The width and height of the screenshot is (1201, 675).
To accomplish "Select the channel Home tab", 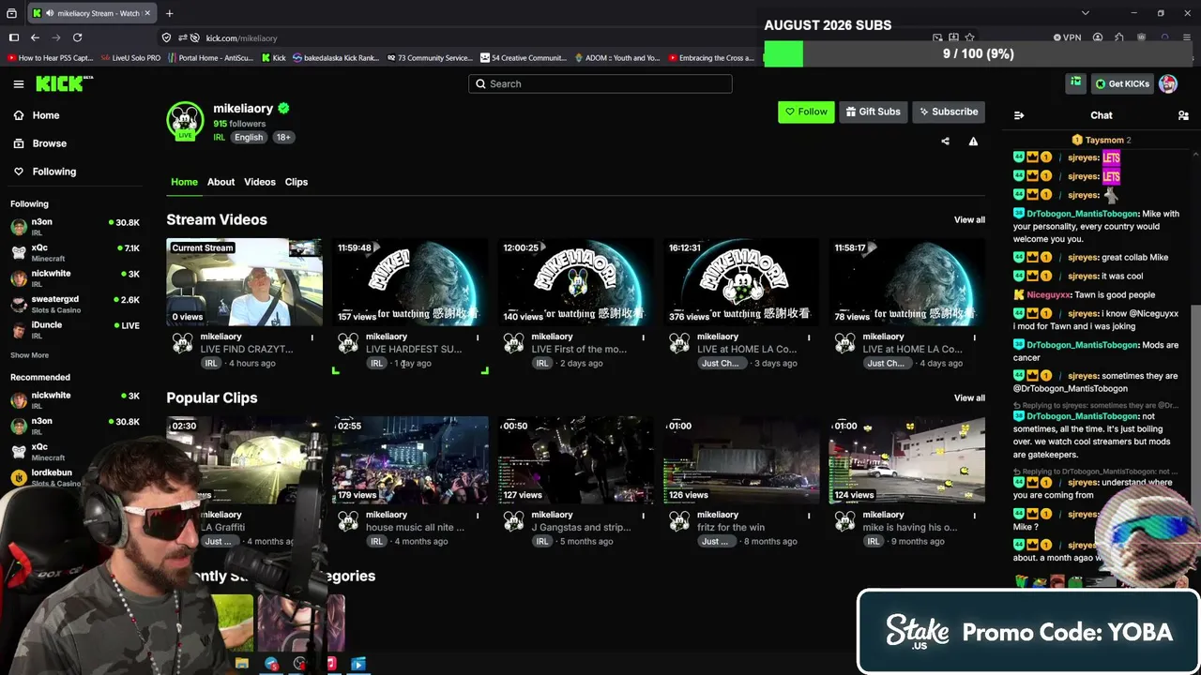I will (x=184, y=182).
